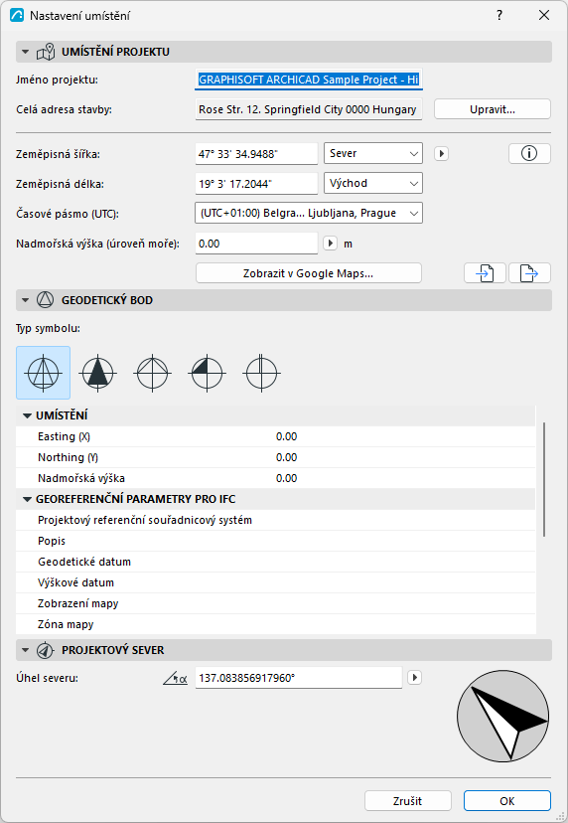
Task: Collapse the GEODETICKÝ BOD section
Action: (25, 300)
